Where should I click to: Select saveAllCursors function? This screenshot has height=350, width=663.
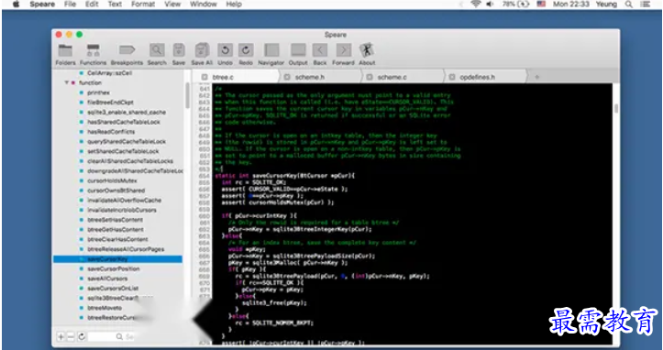pyautogui.click(x=107, y=279)
